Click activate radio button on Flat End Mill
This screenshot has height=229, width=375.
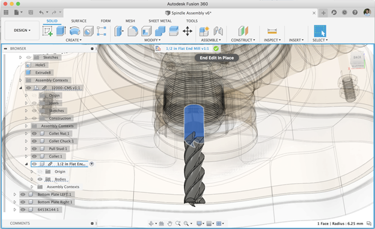click(91, 164)
